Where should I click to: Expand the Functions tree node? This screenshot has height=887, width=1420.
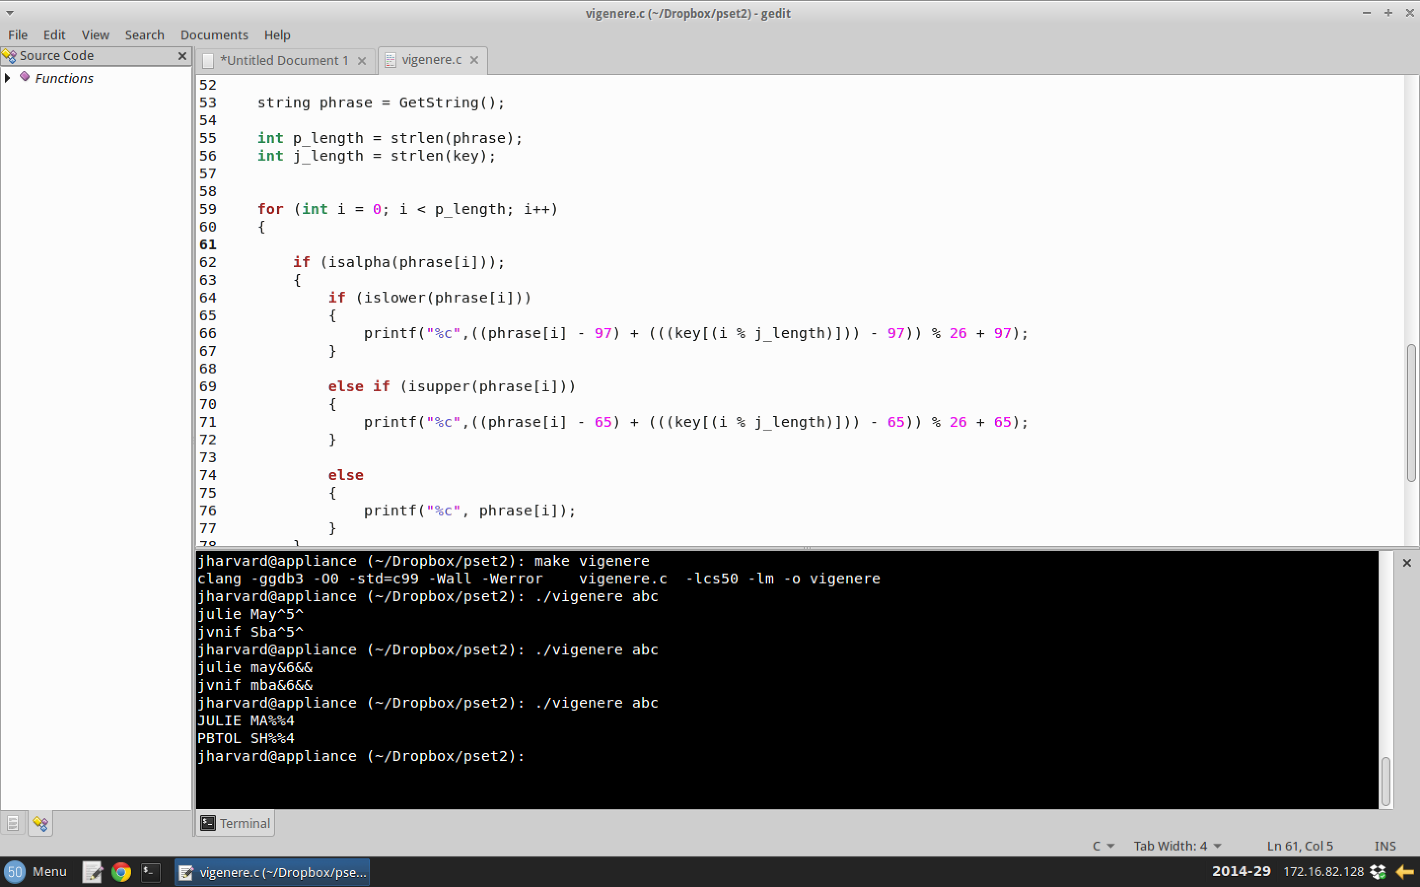7,77
